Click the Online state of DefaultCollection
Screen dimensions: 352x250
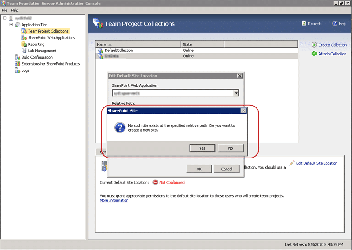[188, 50]
